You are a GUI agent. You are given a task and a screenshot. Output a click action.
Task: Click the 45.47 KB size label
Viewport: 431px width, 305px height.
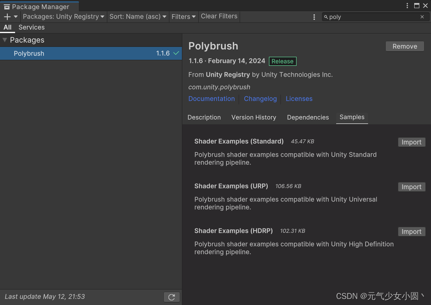(x=303, y=142)
